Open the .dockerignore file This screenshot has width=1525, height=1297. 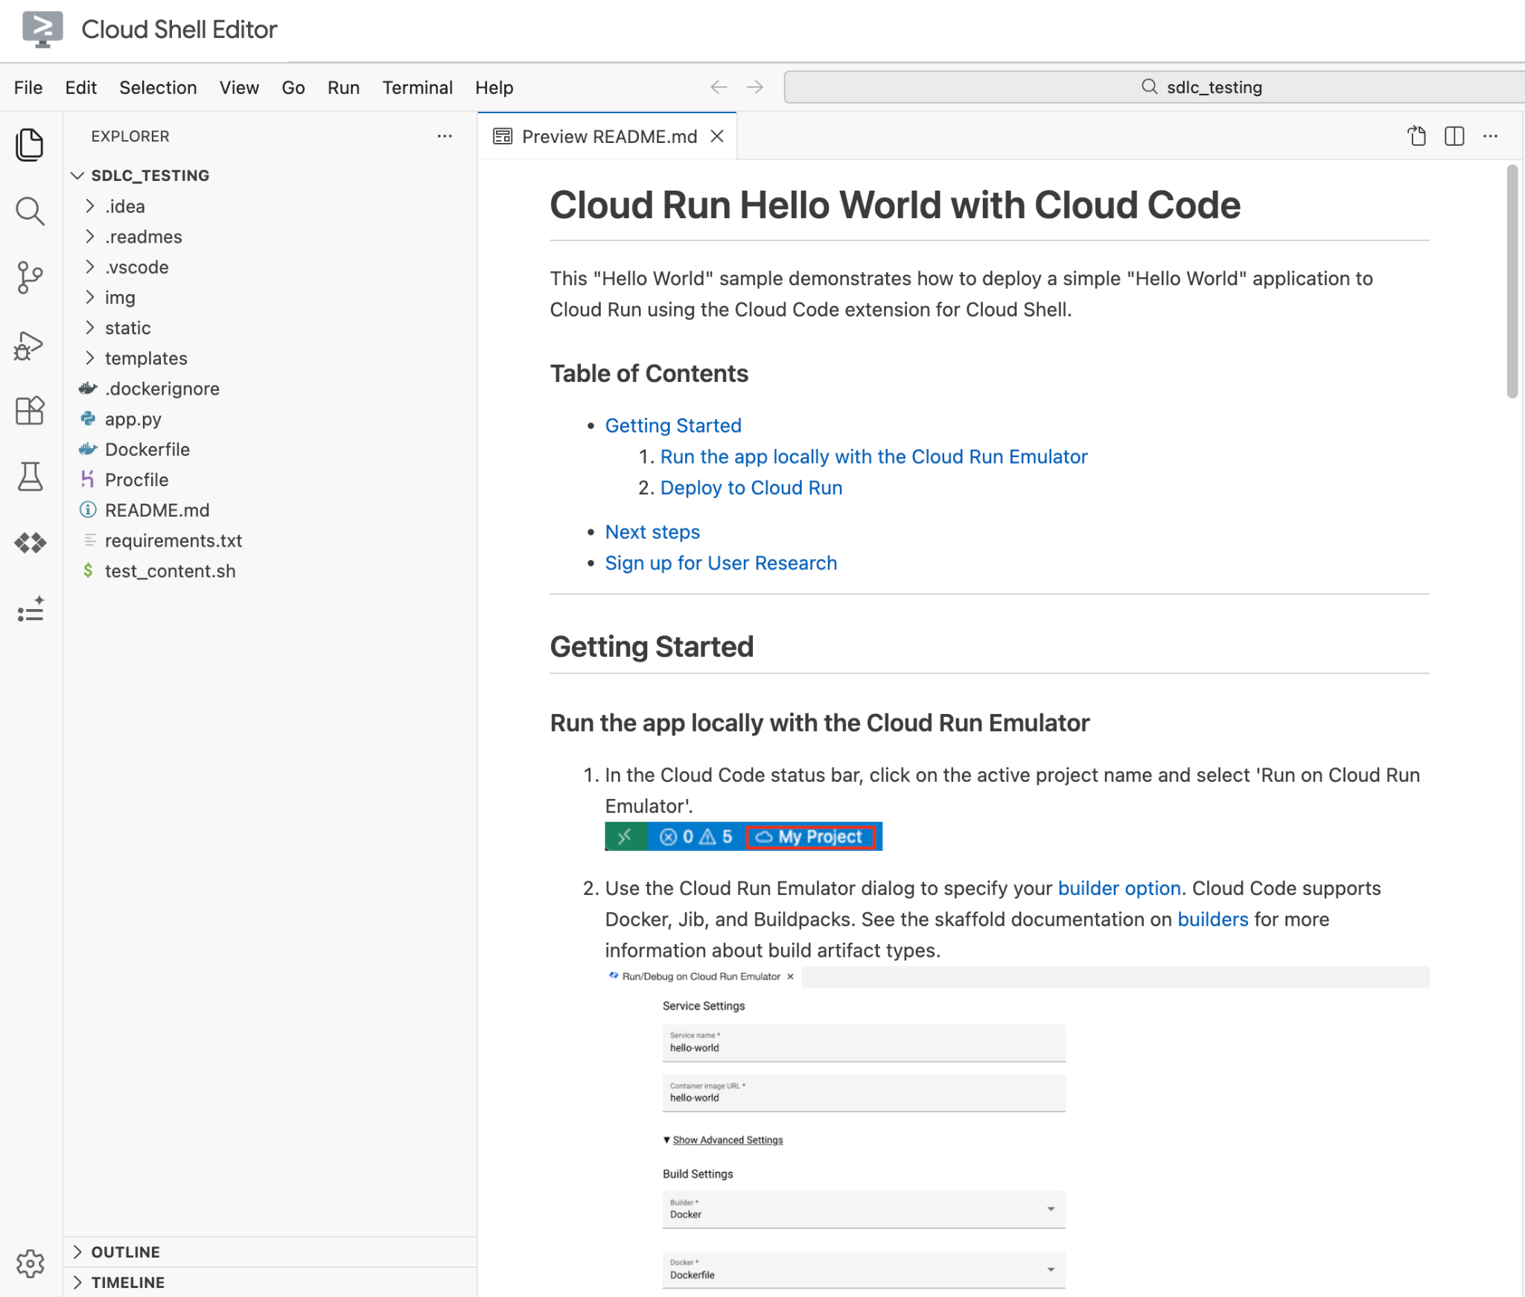(x=270, y=389)
